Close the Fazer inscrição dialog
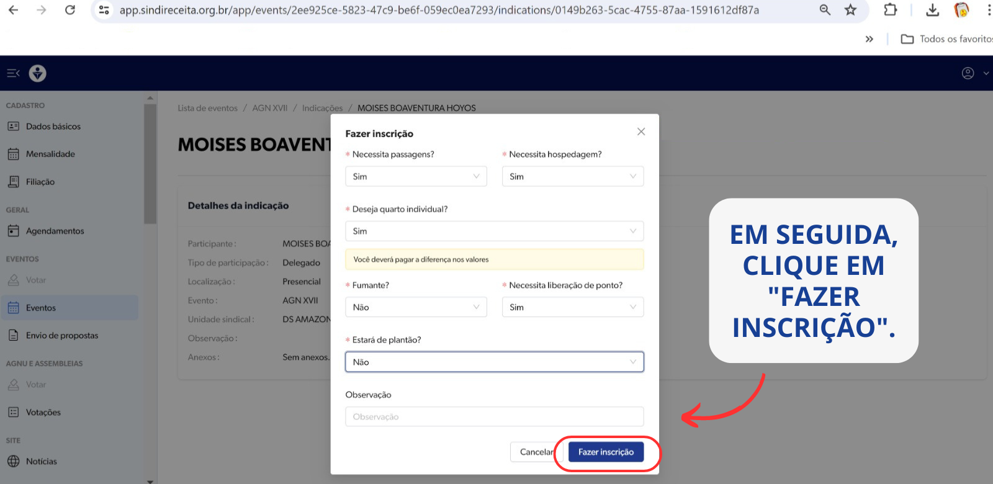993x484 pixels. 641,132
